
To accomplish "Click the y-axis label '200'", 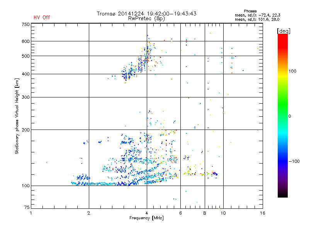I will coord(25,130).
